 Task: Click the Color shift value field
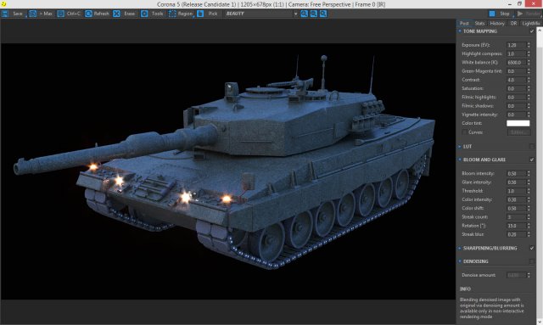517,208
